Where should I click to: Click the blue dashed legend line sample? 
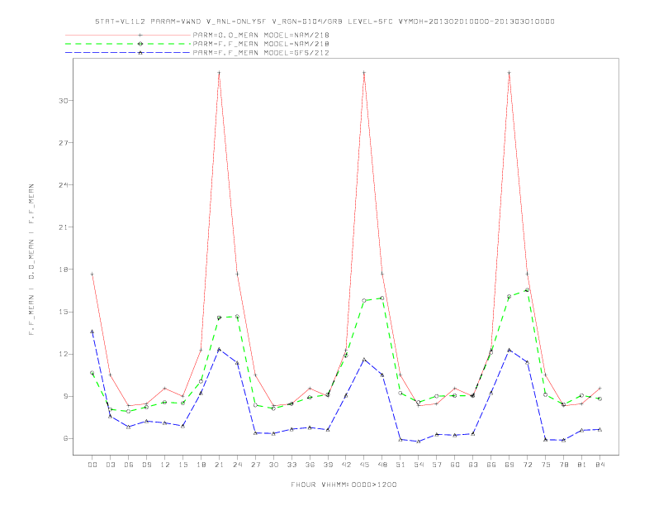point(128,53)
